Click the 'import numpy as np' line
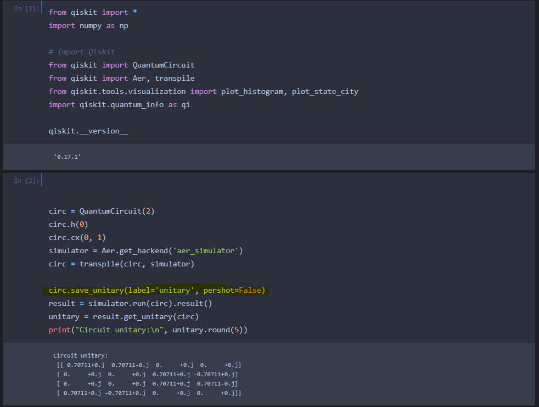Screen dimensions: 539x407 pyautogui.click(x=88, y=26)
